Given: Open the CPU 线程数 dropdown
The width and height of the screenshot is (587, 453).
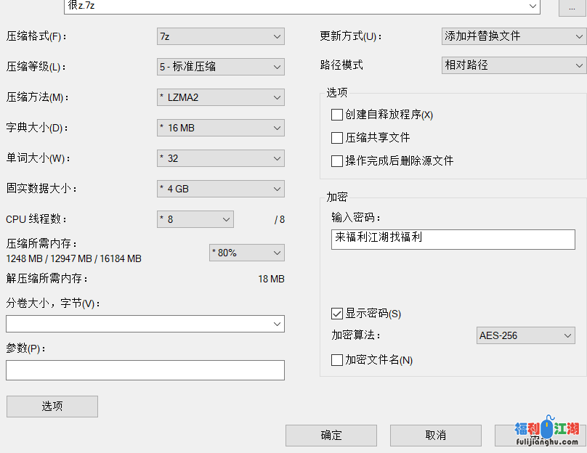Looking at the screenshot, I should click(x=195, y=219).
